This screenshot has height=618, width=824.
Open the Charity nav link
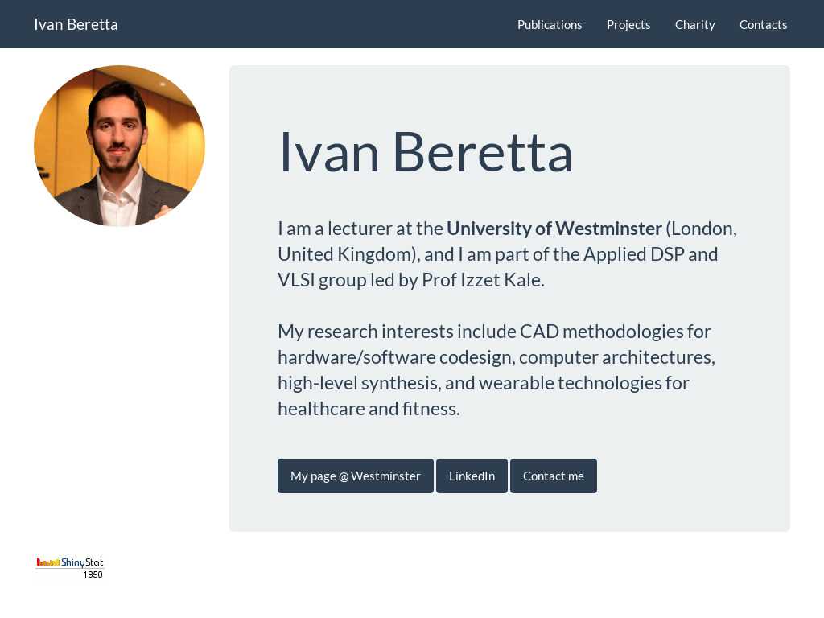point(694,25)
